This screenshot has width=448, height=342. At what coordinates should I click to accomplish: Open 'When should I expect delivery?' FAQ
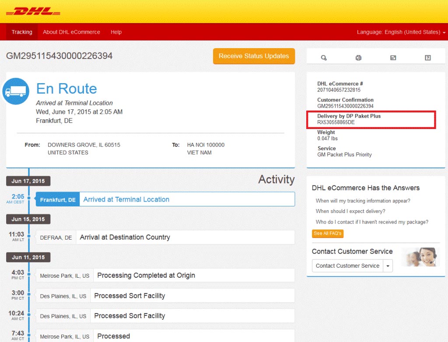pos(350,211)
